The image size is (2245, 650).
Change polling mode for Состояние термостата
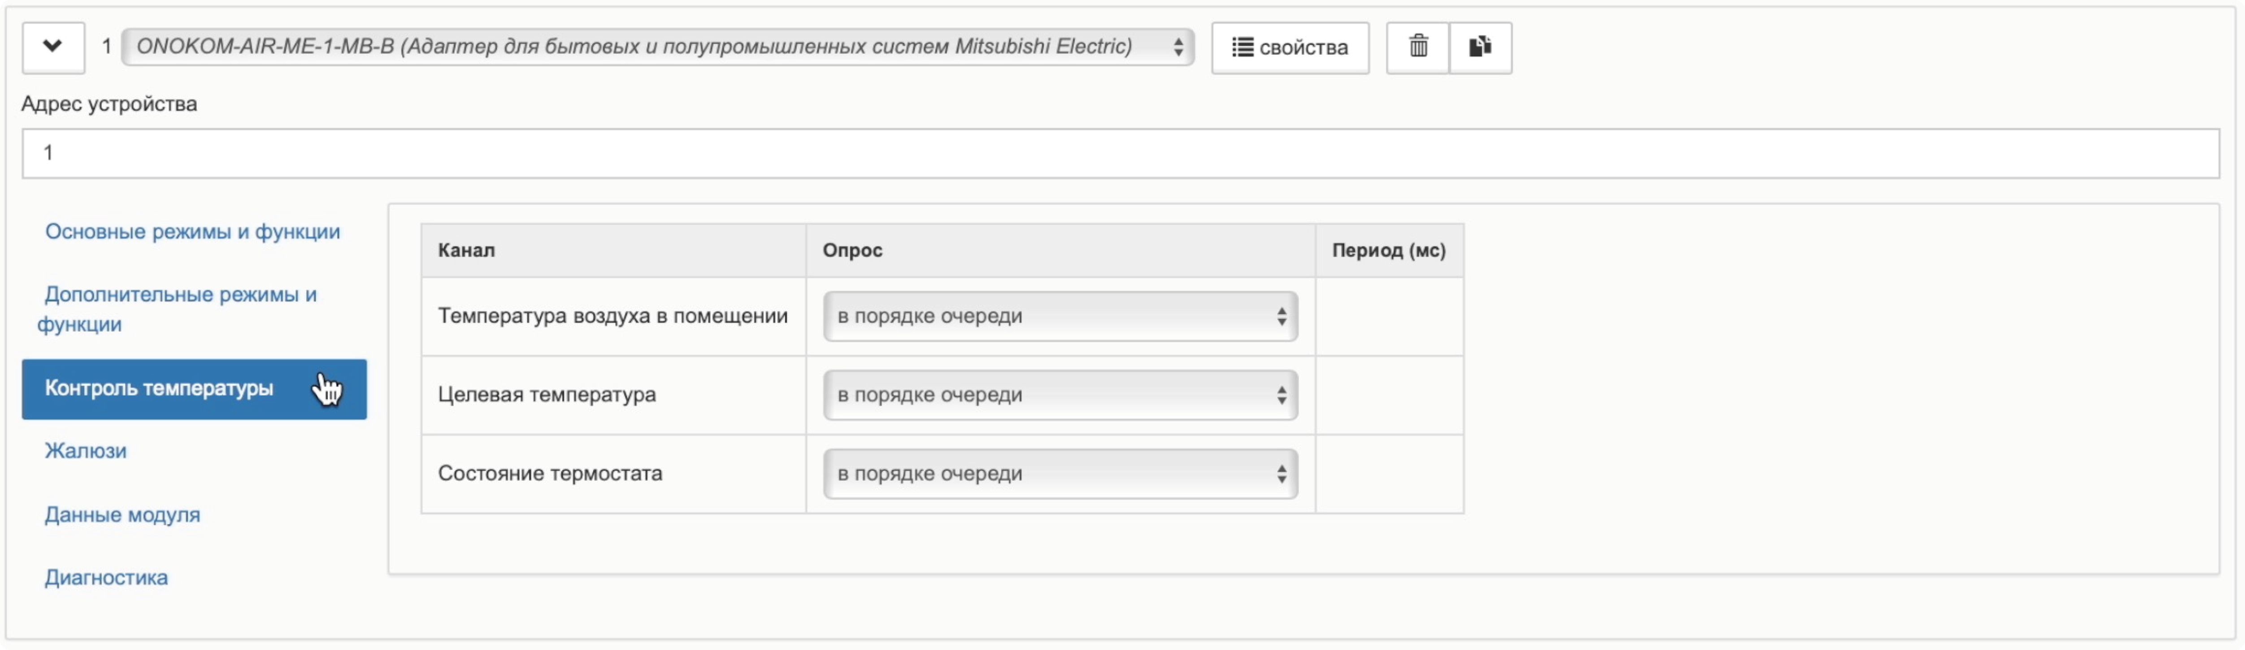1060,474
